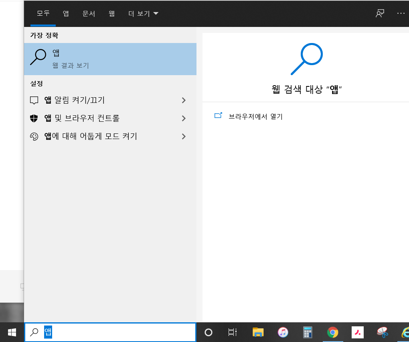Viewport: 409px width, 342px height.
Task: Open Adobe Acrobat from the taskbar
Action: 358,332
